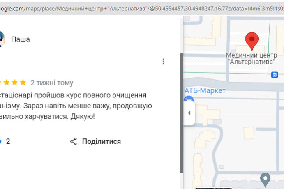The width and height of the screenshot is (284, 189).
Task: Click the thumbs-up like icon
Action: pos(1,142)
